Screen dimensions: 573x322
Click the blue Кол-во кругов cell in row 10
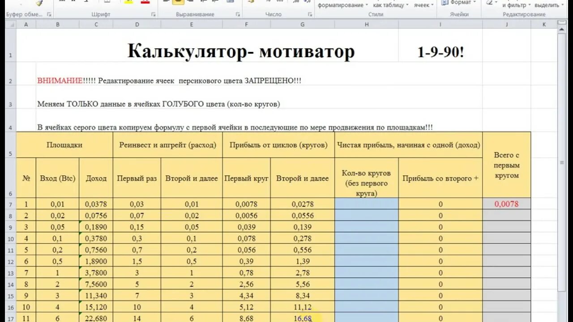[x=367, y=238]
